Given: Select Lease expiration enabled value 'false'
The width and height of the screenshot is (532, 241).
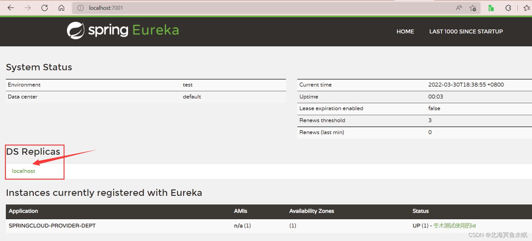Looking at the screenshot, I should [434, 108].
